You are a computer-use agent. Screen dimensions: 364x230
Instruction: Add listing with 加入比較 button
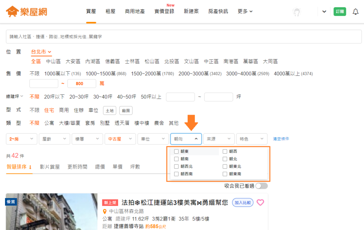point(242,203)
